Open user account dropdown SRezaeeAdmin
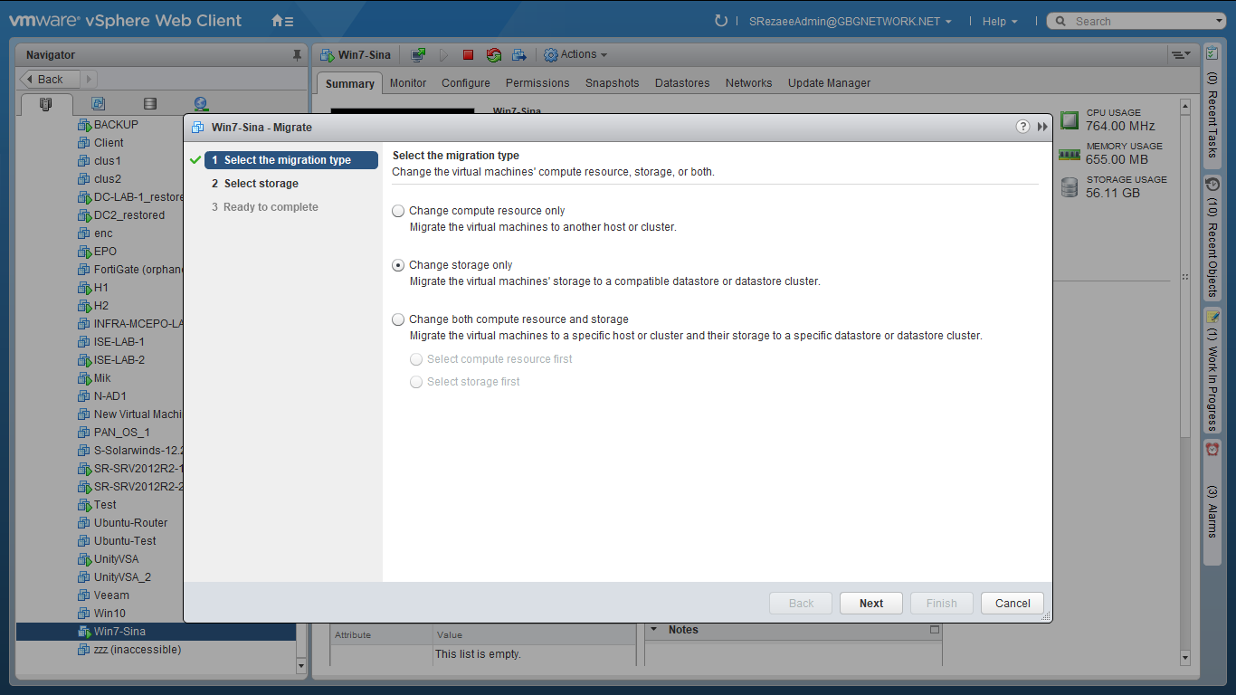This screenshot has width=1236, height=695. (851, 21)
